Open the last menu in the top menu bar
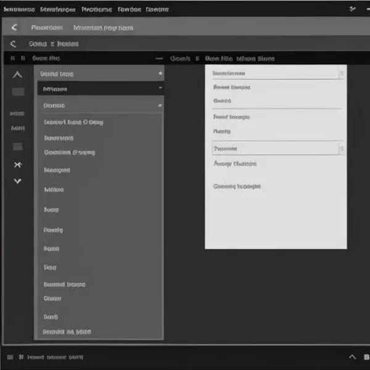 pos(157,10)
